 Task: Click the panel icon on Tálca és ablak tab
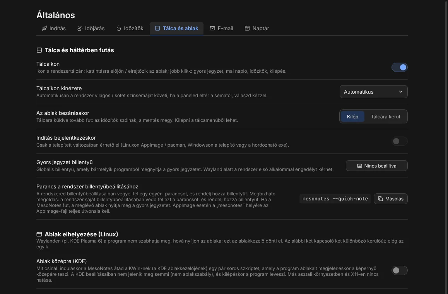(x=157, y=28)
